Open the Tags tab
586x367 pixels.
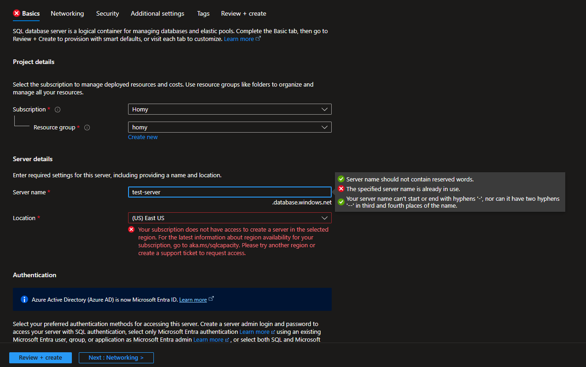point(203,13)
